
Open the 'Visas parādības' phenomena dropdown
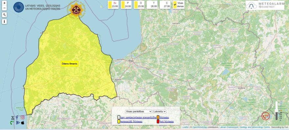point(138,111)
